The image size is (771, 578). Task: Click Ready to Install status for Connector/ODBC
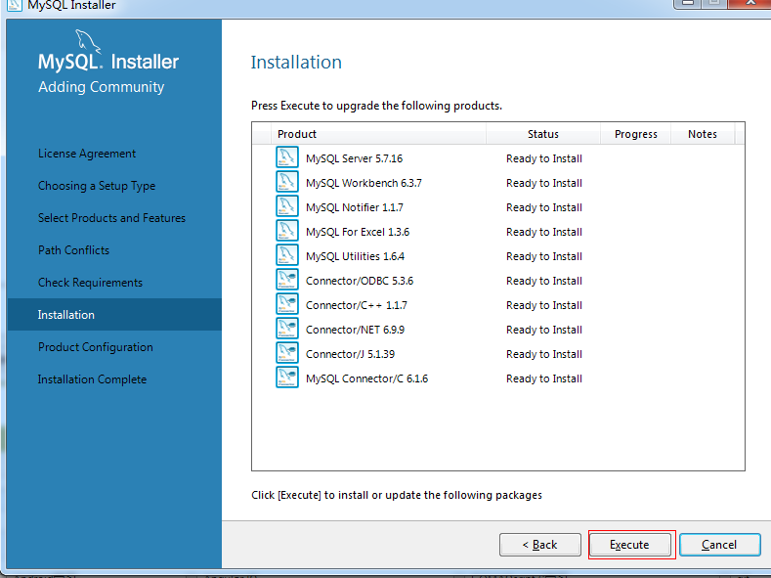pyautogui.click(x=544, y=281)
